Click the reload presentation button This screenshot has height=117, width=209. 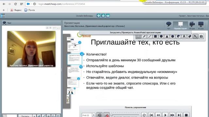click(144, 115)
